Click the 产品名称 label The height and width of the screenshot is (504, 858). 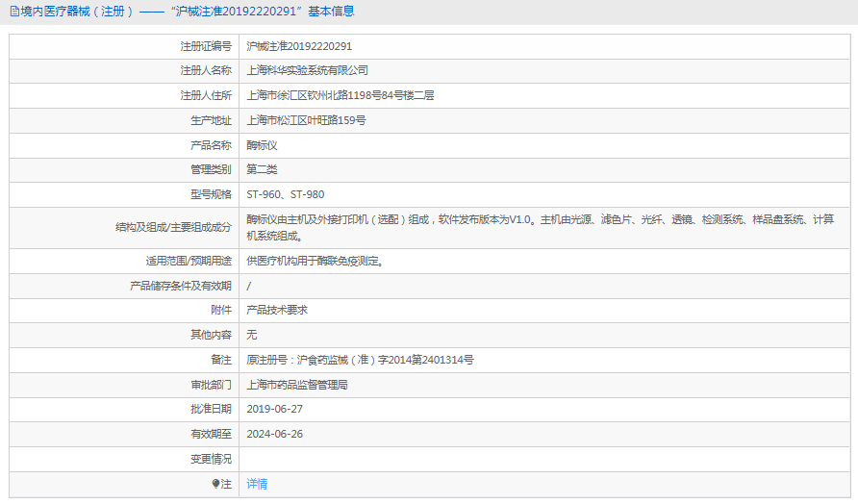211,145
